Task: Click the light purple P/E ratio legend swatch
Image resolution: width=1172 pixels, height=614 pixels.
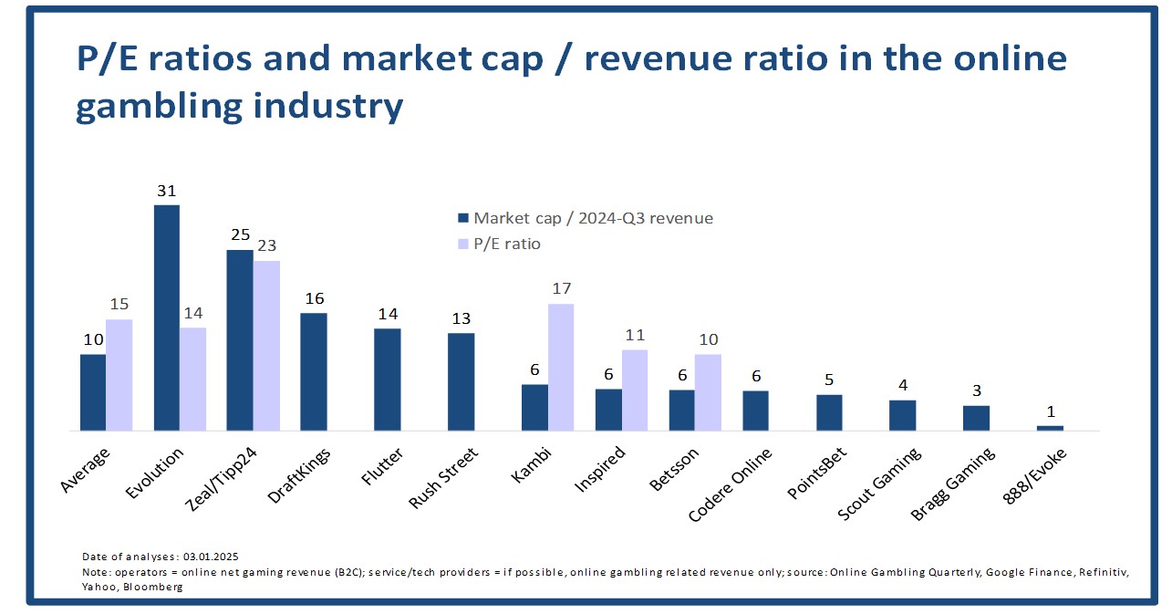Action: (x=463, y=245)
